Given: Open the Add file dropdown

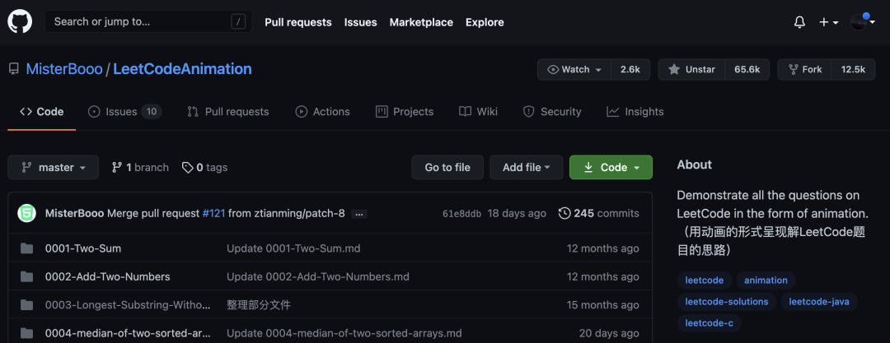Looking at the screenshot, I should [x=527, y=167].
